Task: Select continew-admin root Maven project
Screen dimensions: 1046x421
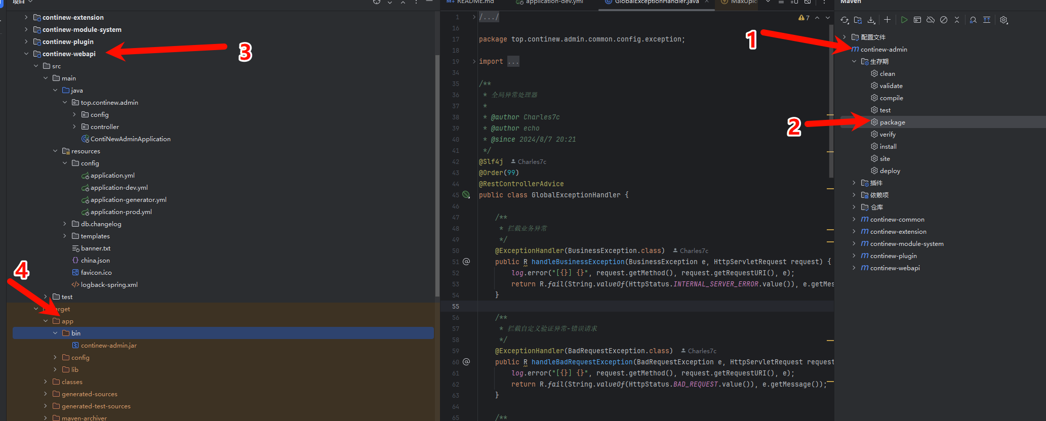Action: (883, 50)
